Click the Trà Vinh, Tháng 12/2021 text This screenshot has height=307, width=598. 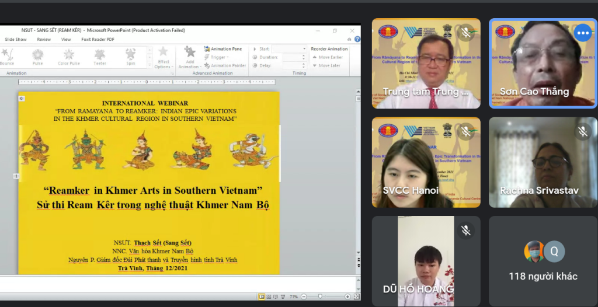[152, 268]
